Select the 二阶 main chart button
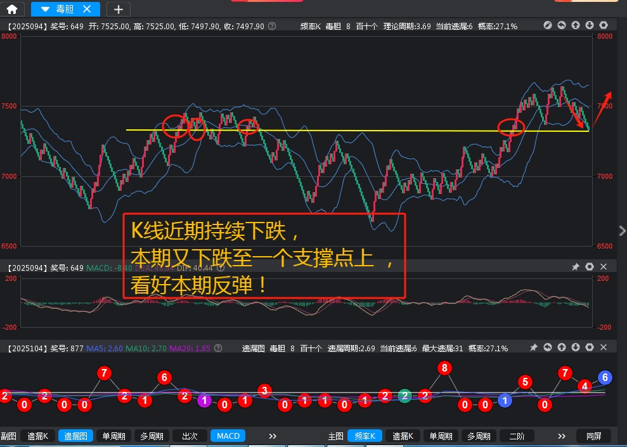 (517, 436)
